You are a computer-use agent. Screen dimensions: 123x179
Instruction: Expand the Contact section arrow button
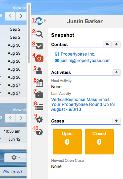pyautogui.click(x=117, y=44)
